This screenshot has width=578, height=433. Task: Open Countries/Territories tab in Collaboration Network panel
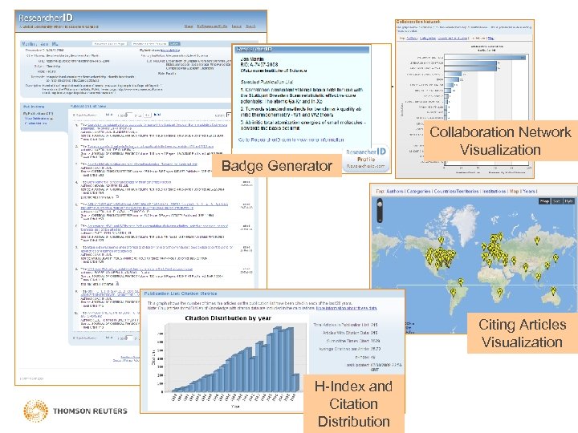pyautogui.click(x=453, y=38)
